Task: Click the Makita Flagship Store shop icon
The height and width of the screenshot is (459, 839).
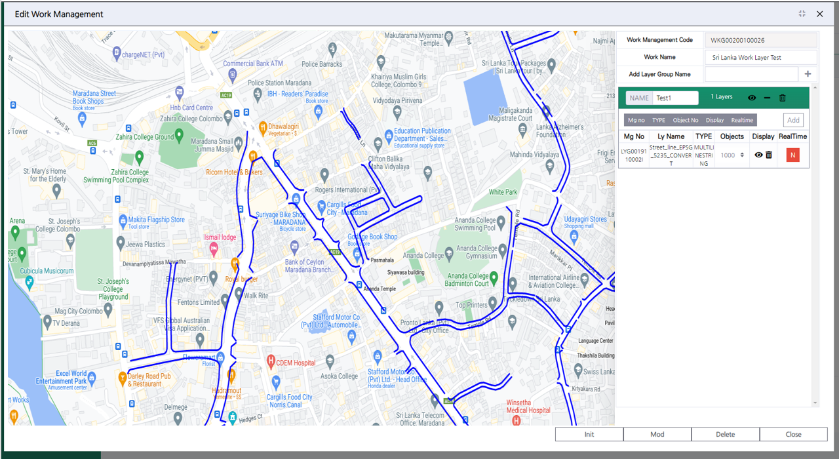Action: pyautogui.click(x=122, y=220)
